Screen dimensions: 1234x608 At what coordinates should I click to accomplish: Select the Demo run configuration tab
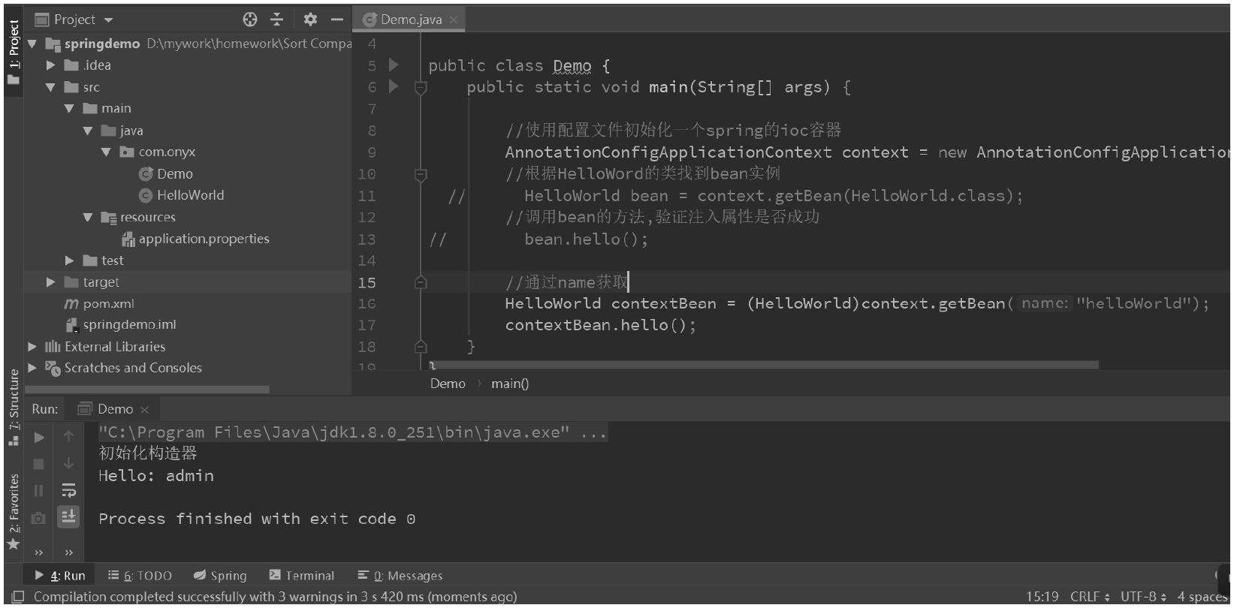(x=114, y=409)
